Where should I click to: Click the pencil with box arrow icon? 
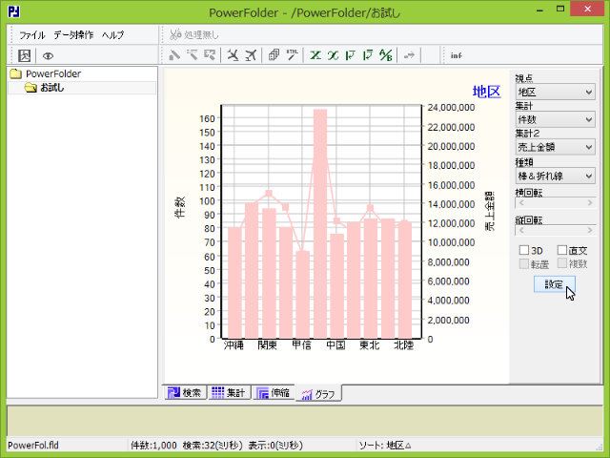[210, 55]
